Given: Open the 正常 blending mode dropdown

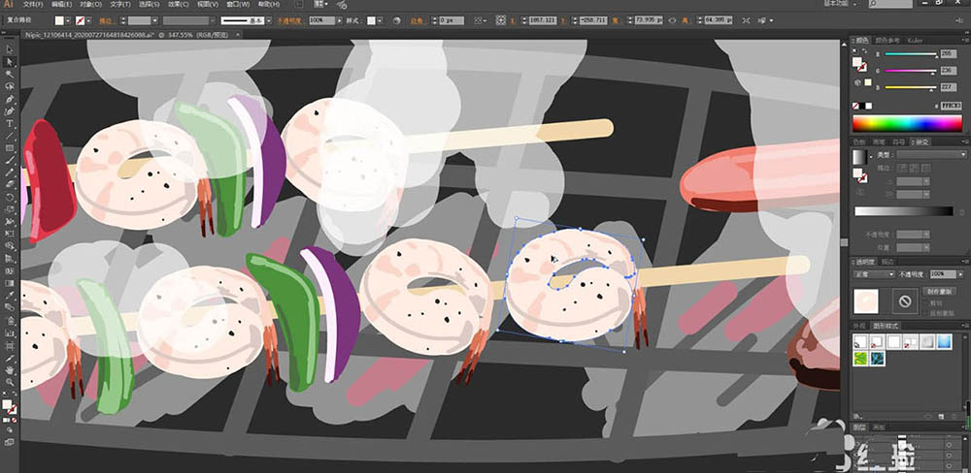Looking at the screenshot, I should [873, 273].
